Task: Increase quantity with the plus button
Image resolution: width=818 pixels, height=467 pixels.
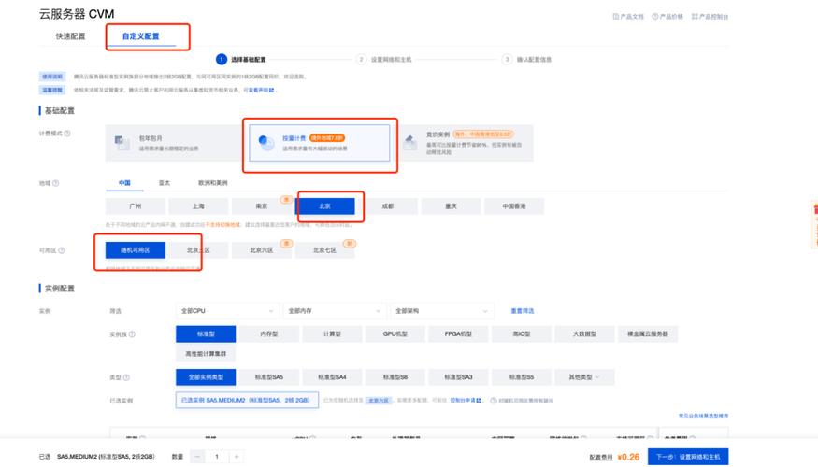Action: [x=237, y=457]
